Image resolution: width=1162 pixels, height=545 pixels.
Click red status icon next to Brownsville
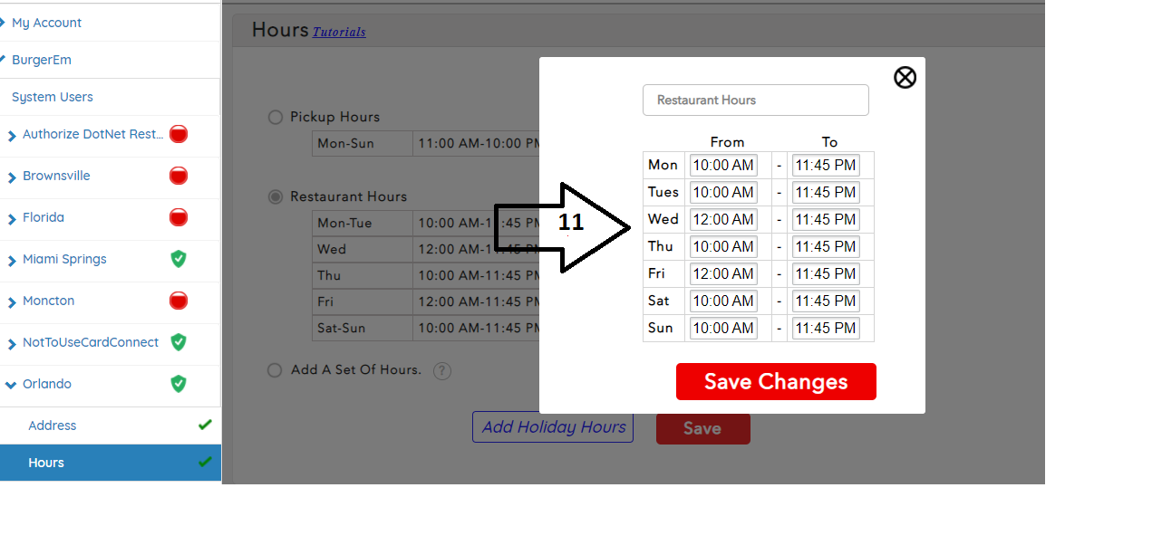[179, 176]
